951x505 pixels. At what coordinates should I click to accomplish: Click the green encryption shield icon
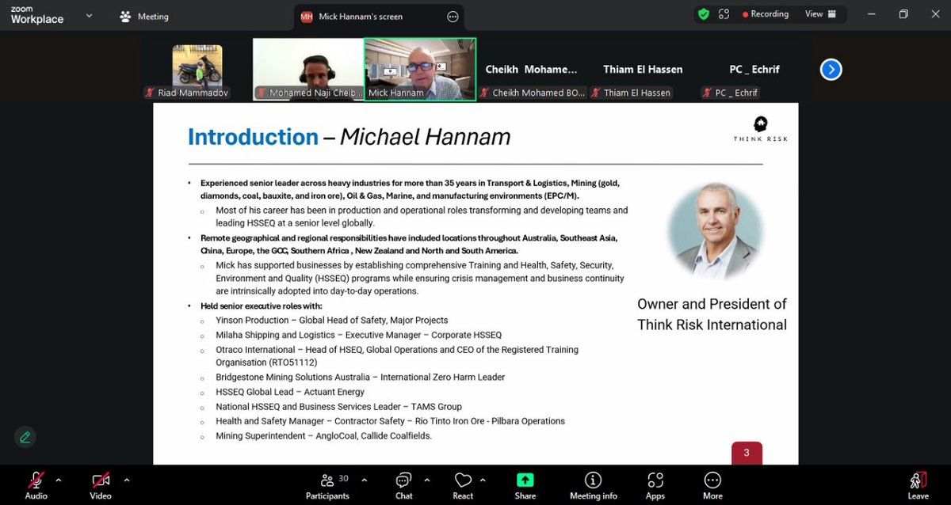703,14
